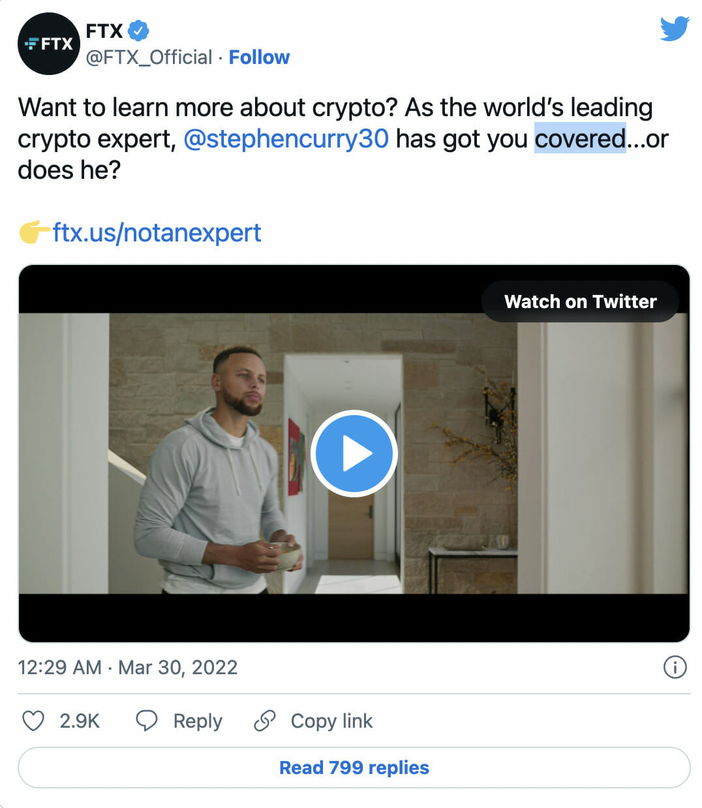Play the embedded video
This screenshot has height=808, width=702.
coord(354,453)
